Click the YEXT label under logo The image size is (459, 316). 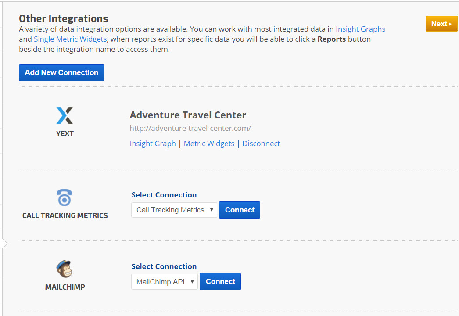click(65, 133)
